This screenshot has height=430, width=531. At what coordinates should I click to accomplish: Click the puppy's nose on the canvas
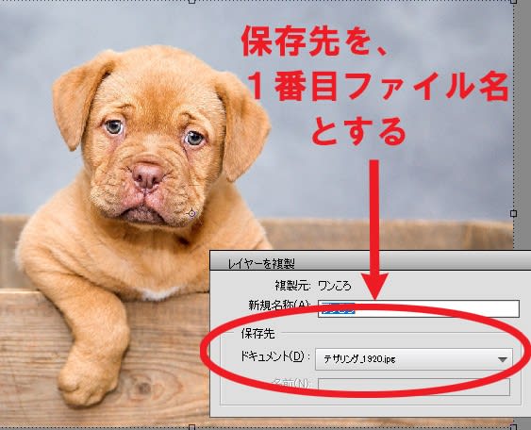(x=148, y=176)
